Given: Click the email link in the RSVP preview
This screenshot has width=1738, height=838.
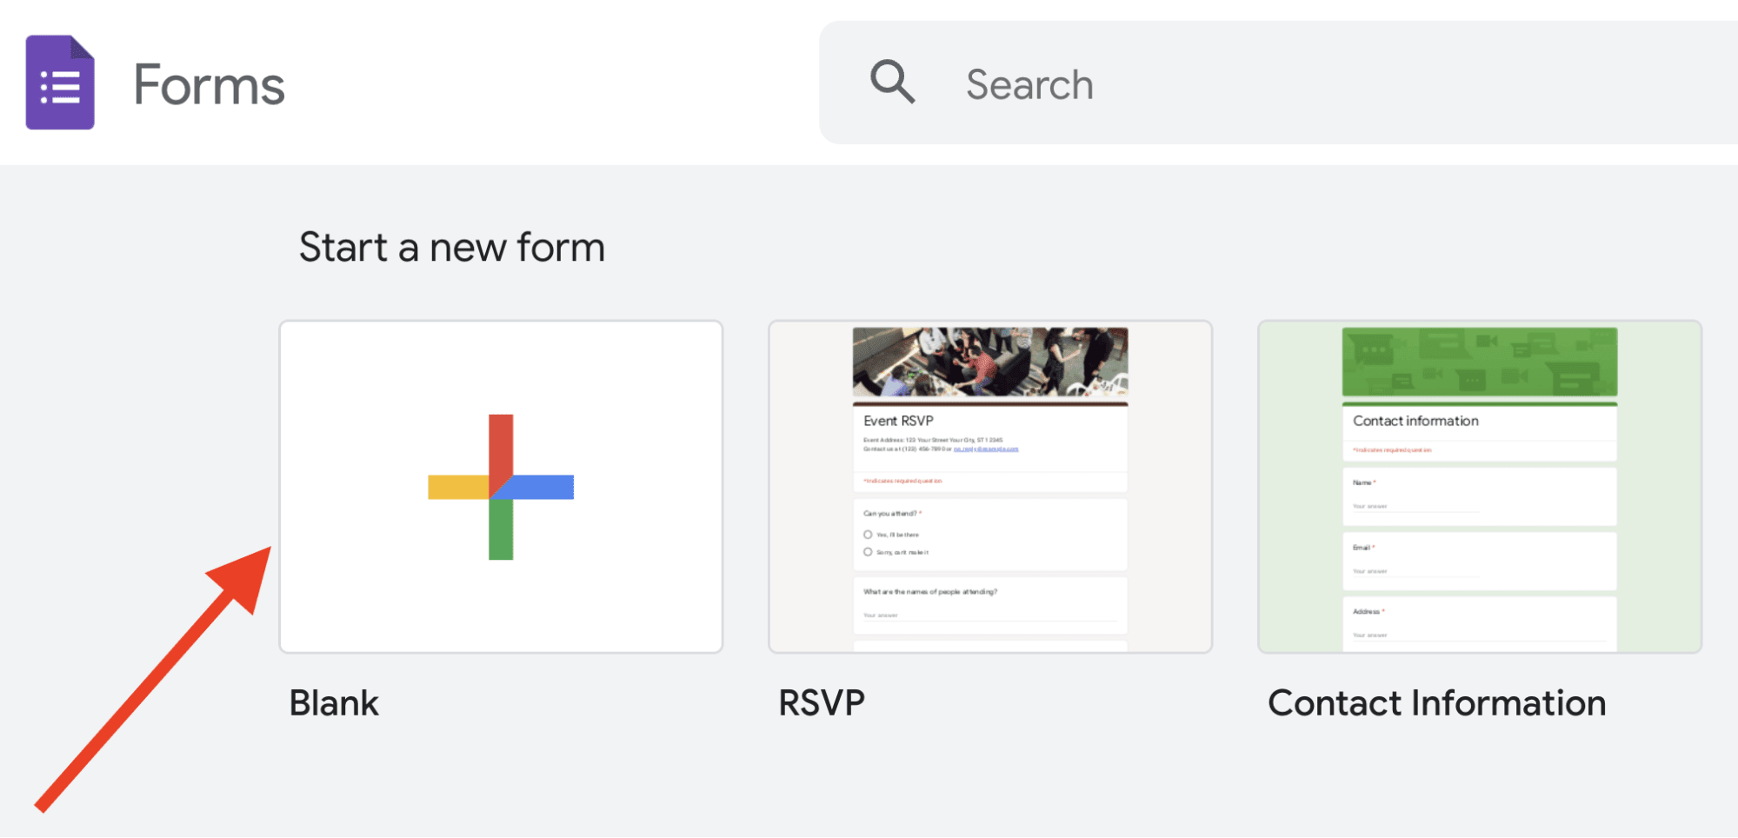Looking at the screenshot, I should (985, 449).
